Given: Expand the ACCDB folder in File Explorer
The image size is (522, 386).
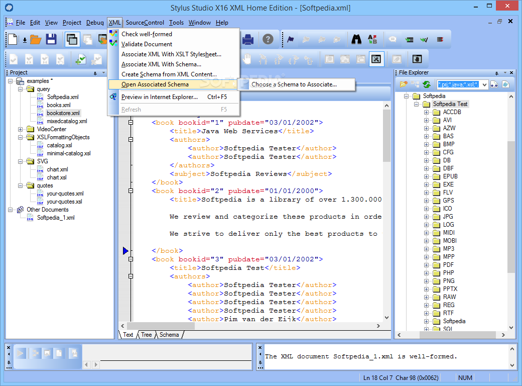Looking at the screenshot, I should click(x=426, y=113).
